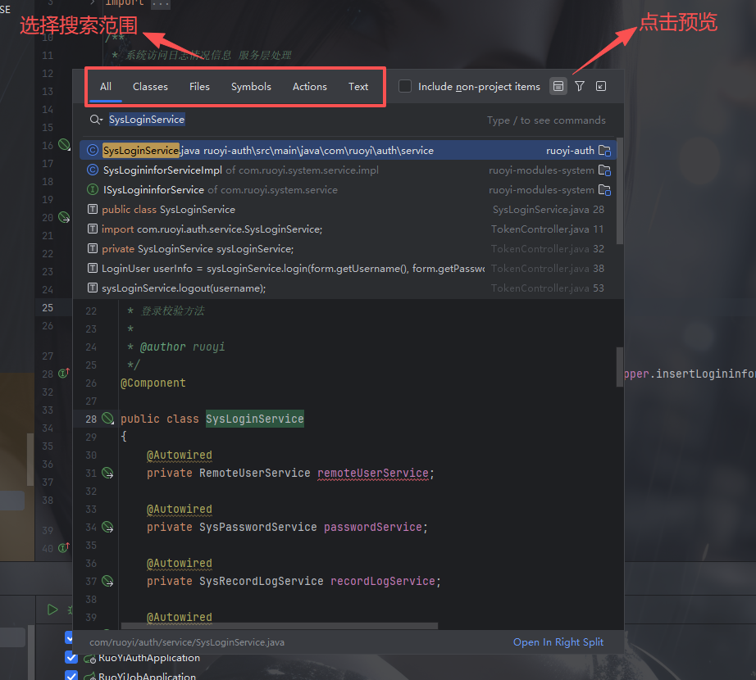Viewport: 756px width, 680px height.
Task: Switch to the All search tab
Action: [x=106, y=87]
